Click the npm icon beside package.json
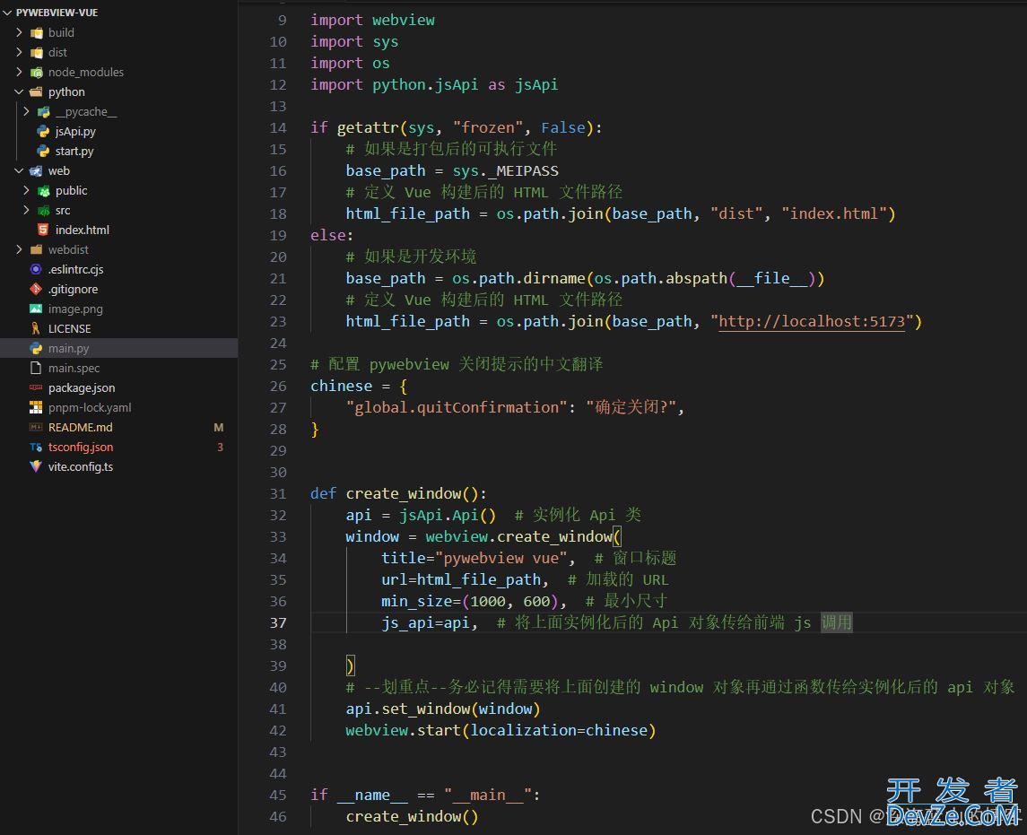 (36, 387)
